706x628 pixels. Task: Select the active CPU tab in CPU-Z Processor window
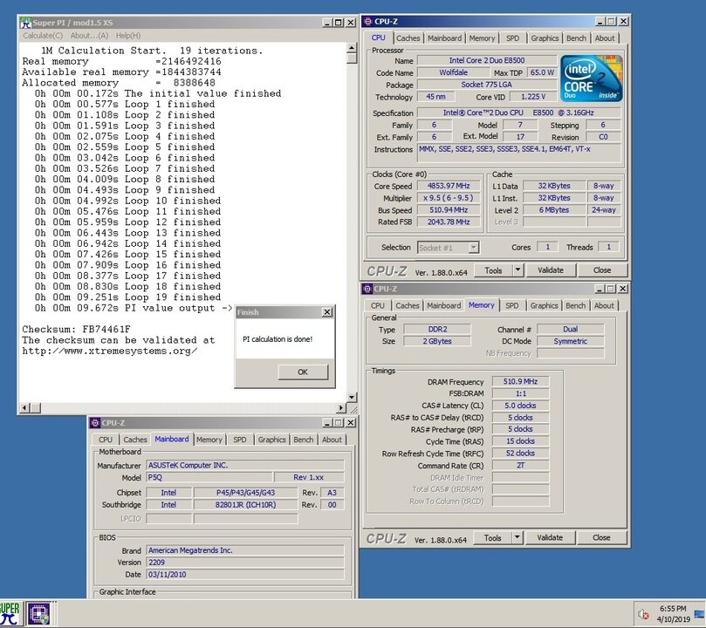[x=378, y=38]
